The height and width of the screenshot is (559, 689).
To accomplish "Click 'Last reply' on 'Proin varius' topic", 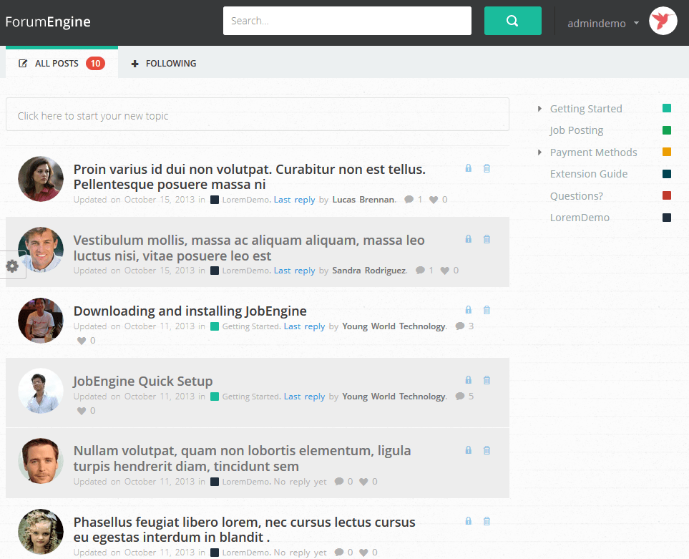I will (x=294, y=200).
